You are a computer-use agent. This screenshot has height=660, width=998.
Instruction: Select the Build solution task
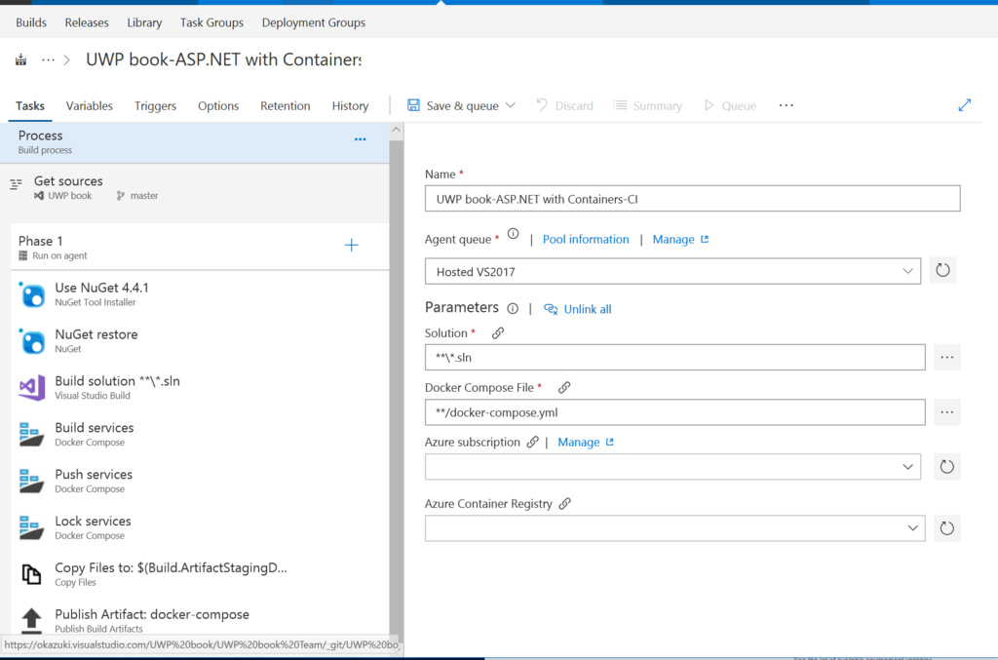(x=117, y=387)
